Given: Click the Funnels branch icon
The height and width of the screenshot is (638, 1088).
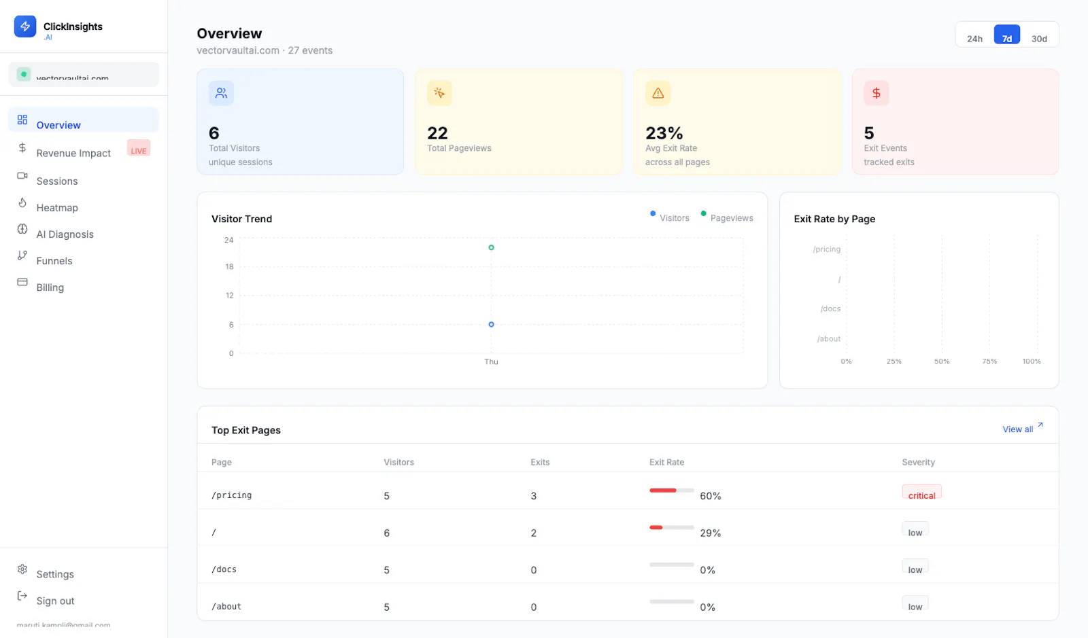Looking at the screenshot, I should [22, 255].
